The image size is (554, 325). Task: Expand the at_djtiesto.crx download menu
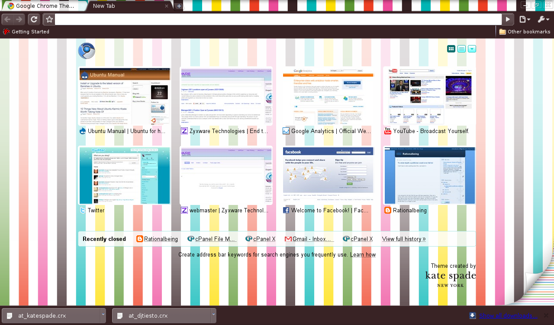click(213, 315)
